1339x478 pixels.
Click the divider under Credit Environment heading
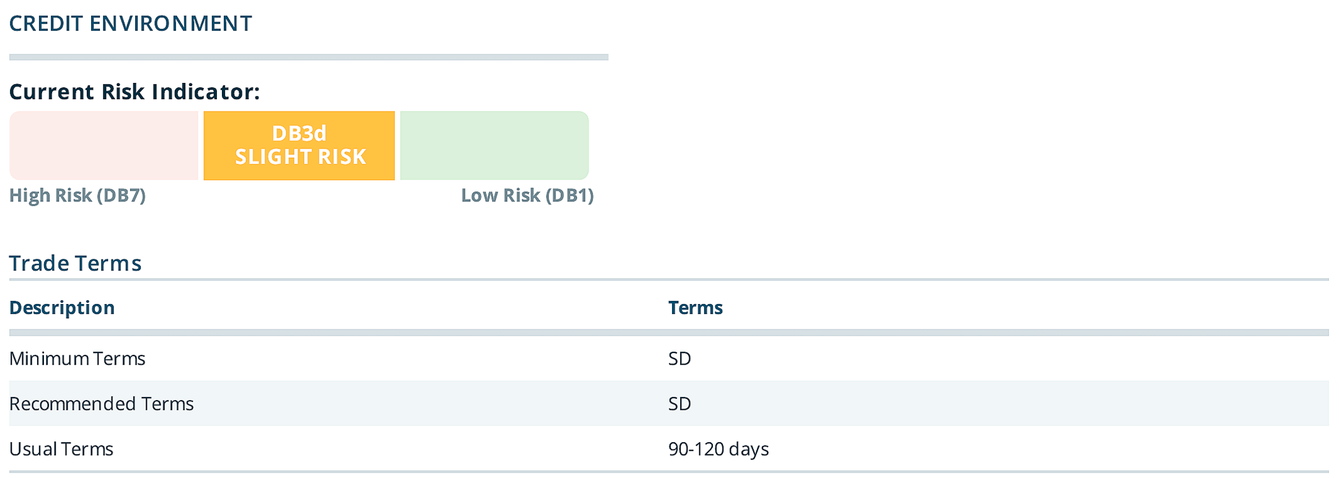tap(309, 57)
